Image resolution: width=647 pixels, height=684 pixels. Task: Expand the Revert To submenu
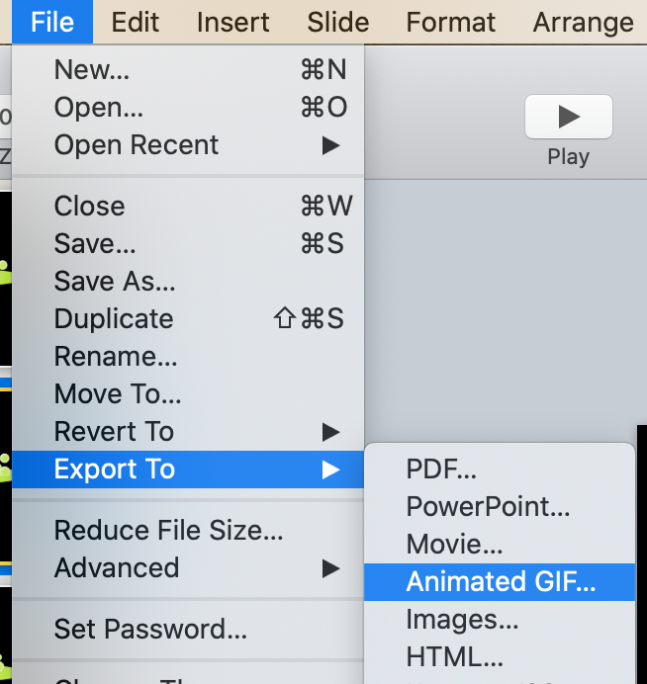point(114,431)
